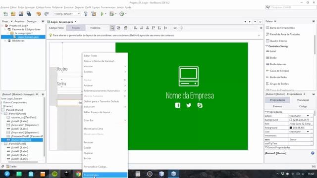Open Spotify from the taskbar
Viewport: 317px width, 178px height.
tap(54, 174)
